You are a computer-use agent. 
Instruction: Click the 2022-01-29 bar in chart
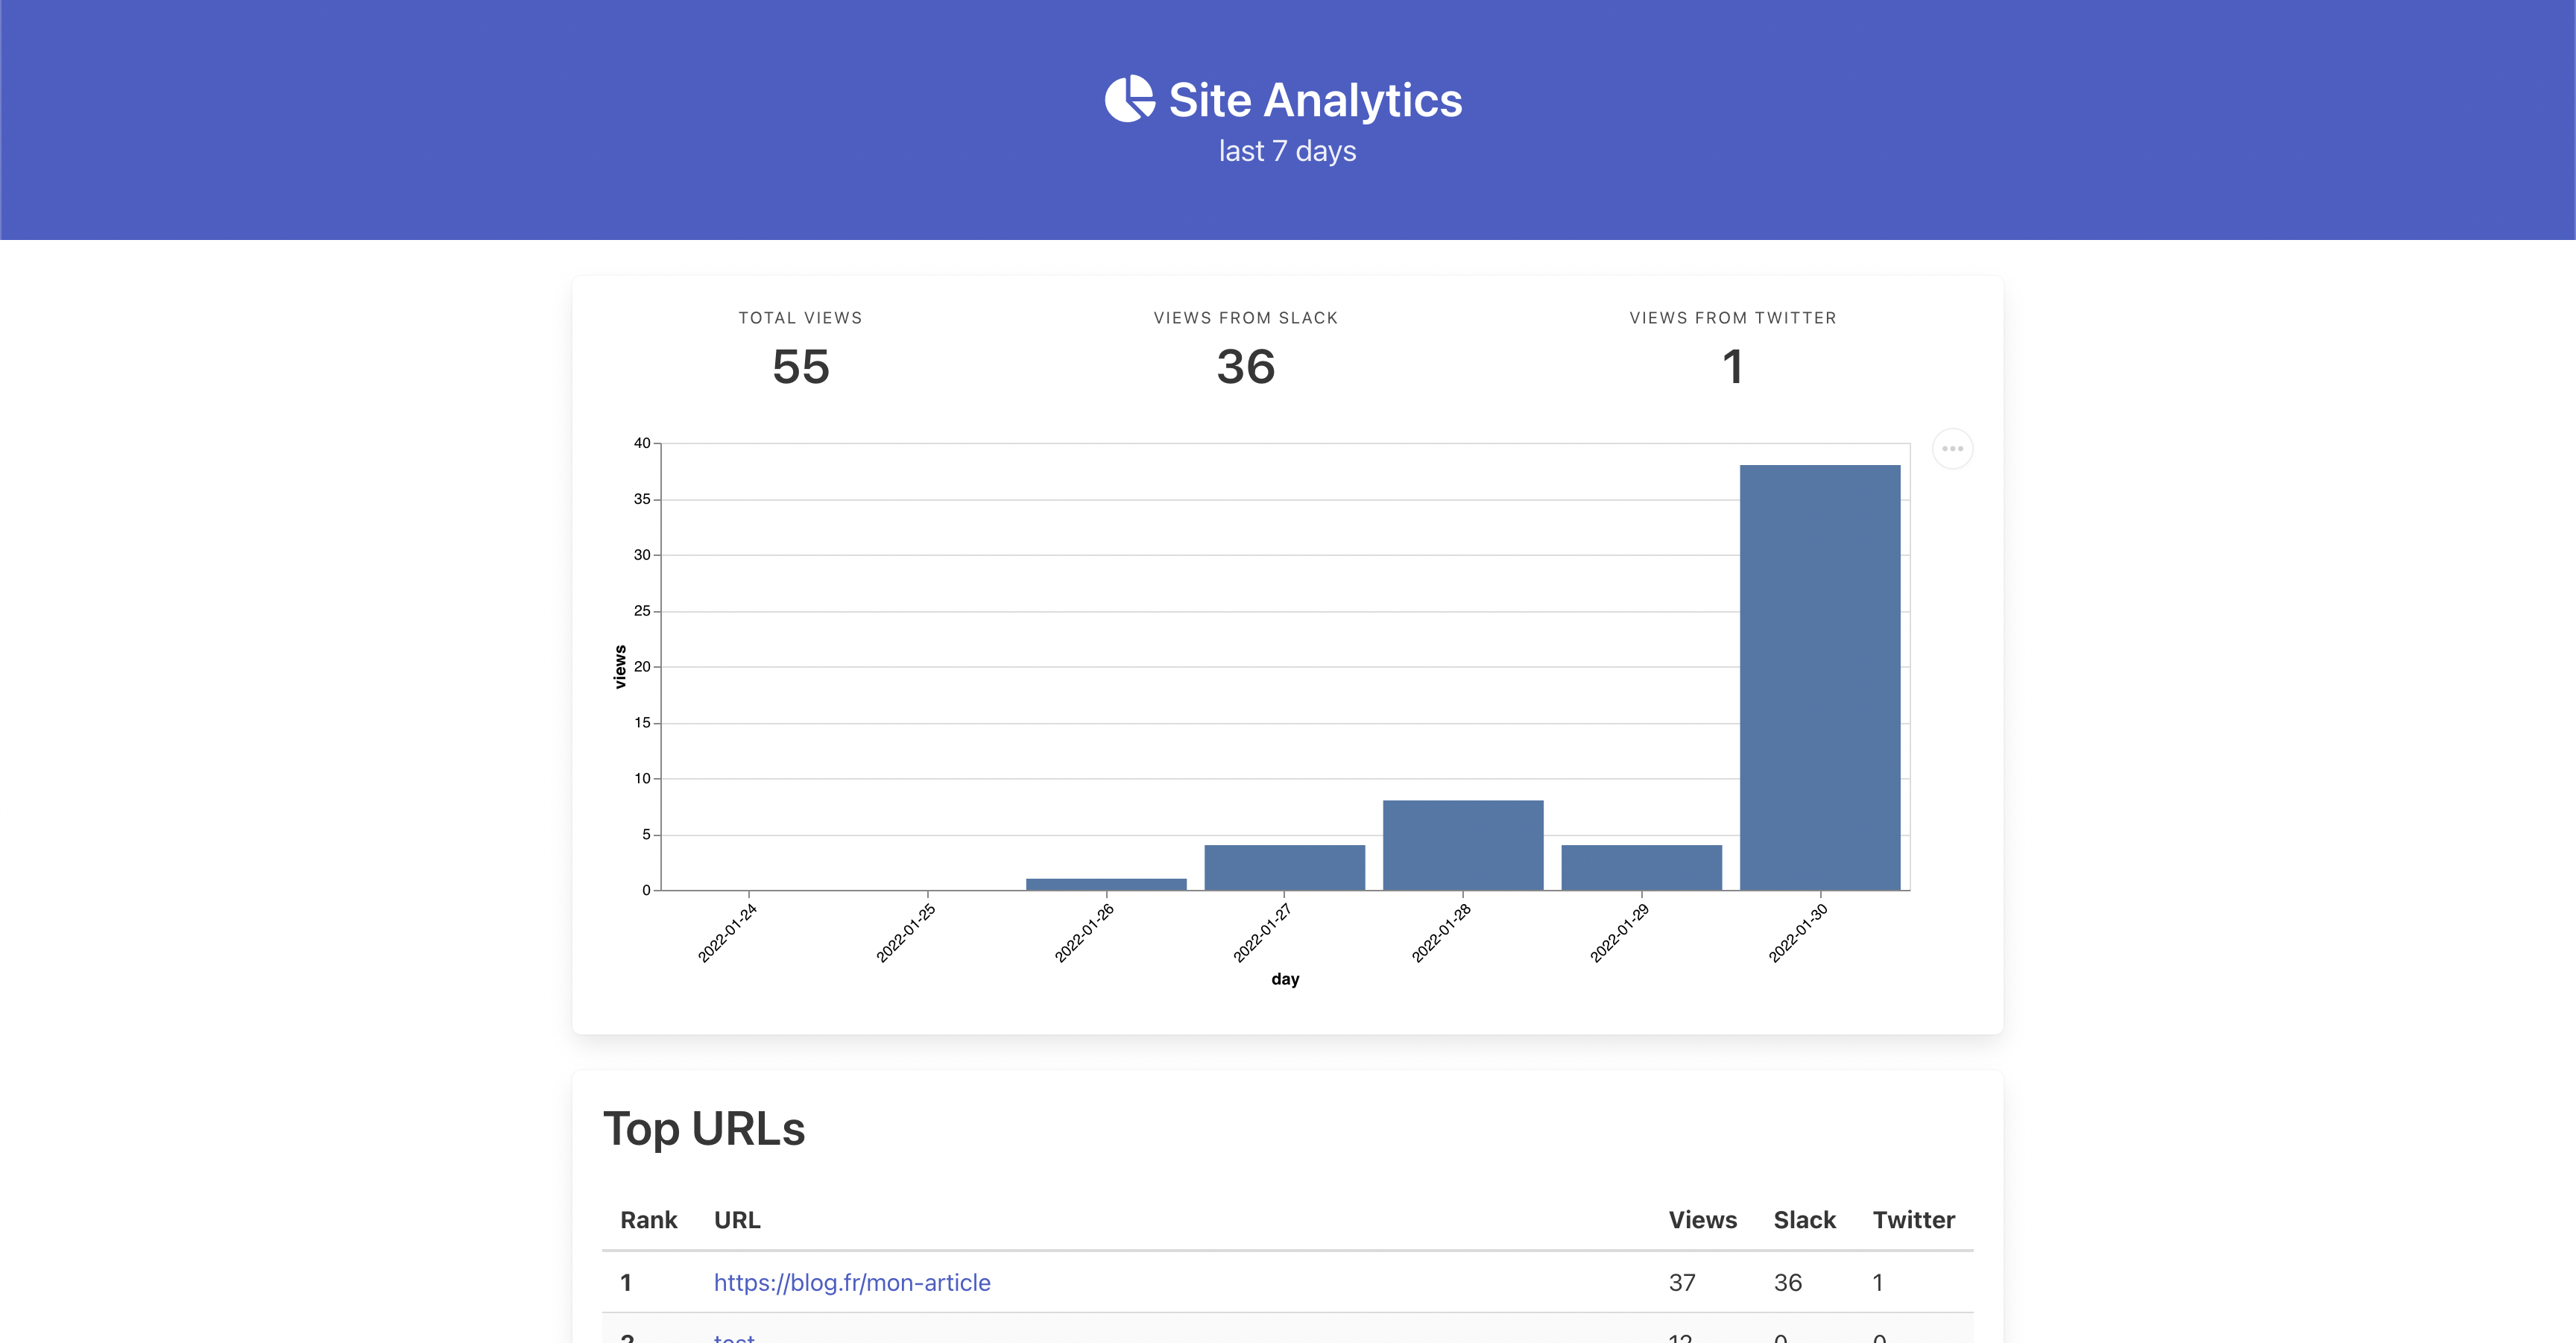click(x=1641, y=867)
